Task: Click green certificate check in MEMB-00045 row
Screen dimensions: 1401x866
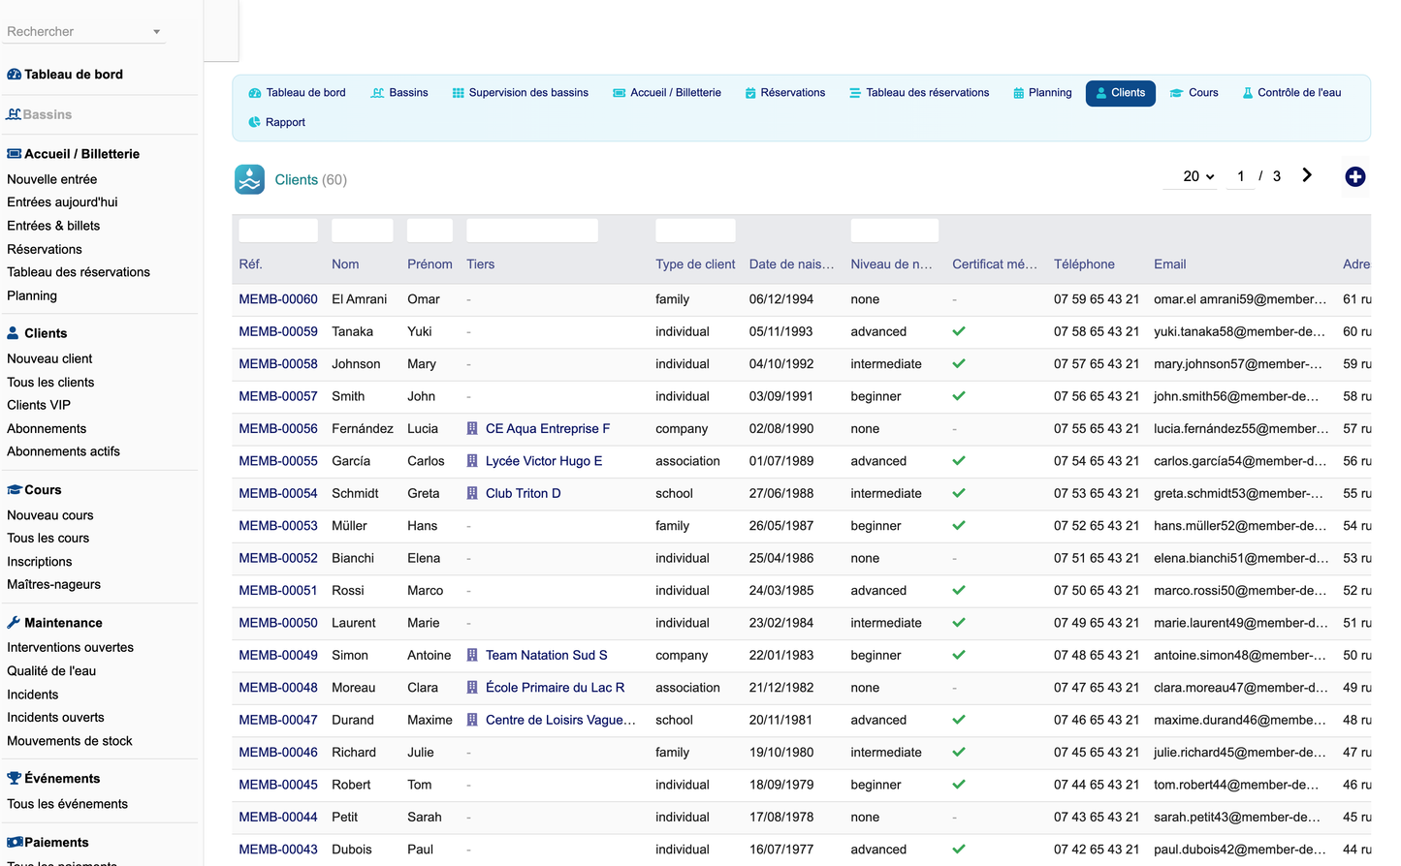Action: [x=959, y=785]
